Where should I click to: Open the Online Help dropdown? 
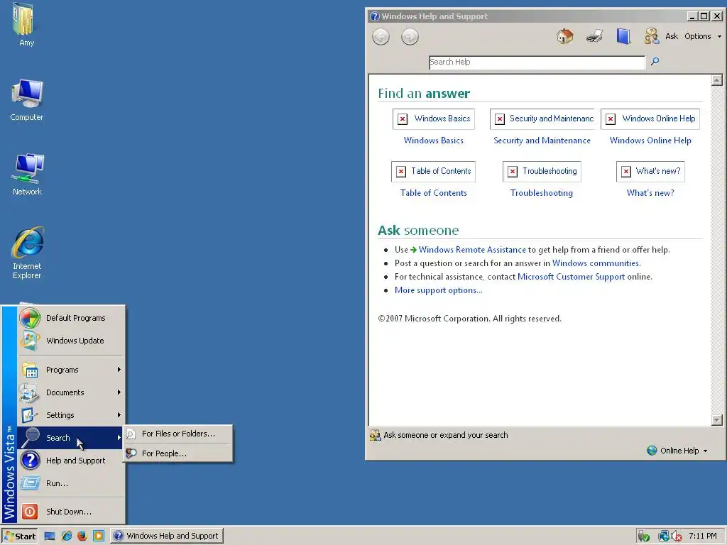[677, 451]
